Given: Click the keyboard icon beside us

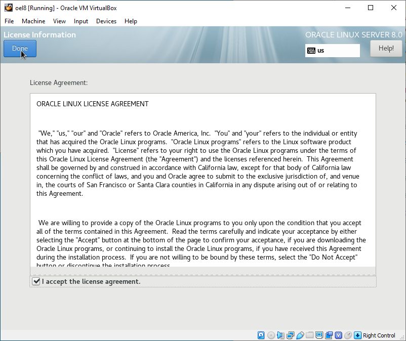Looking at the screenshot, I should click(x=311, y=51).
